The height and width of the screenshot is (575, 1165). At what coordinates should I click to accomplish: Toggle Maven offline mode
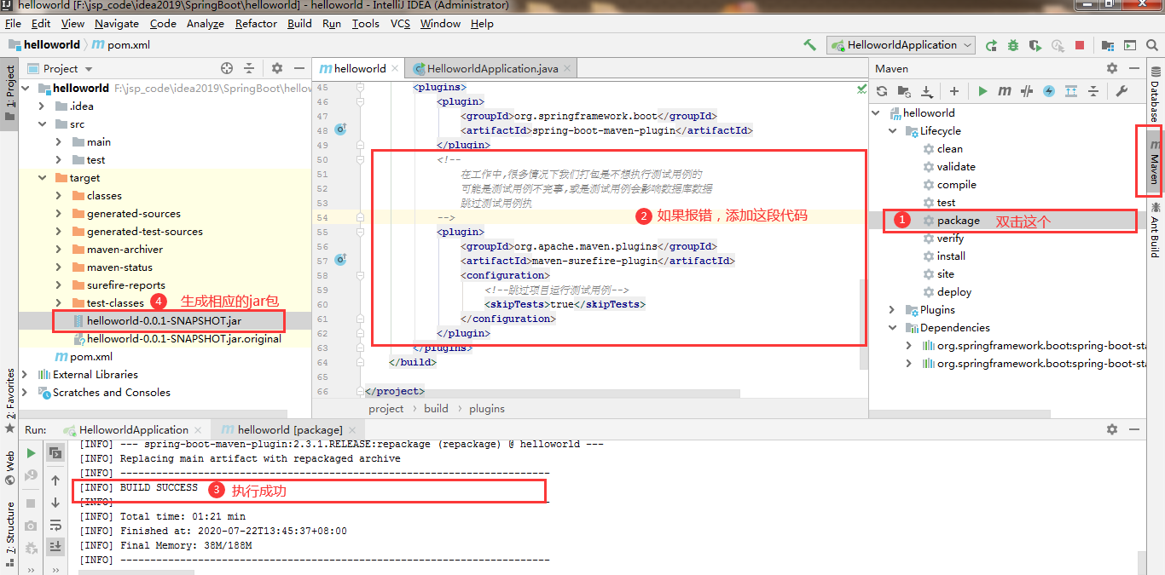(x=1027, y=91)
